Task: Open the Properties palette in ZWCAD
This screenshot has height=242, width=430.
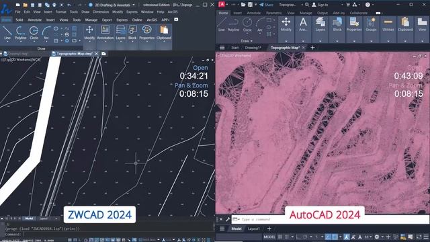Action: [146, 33]
